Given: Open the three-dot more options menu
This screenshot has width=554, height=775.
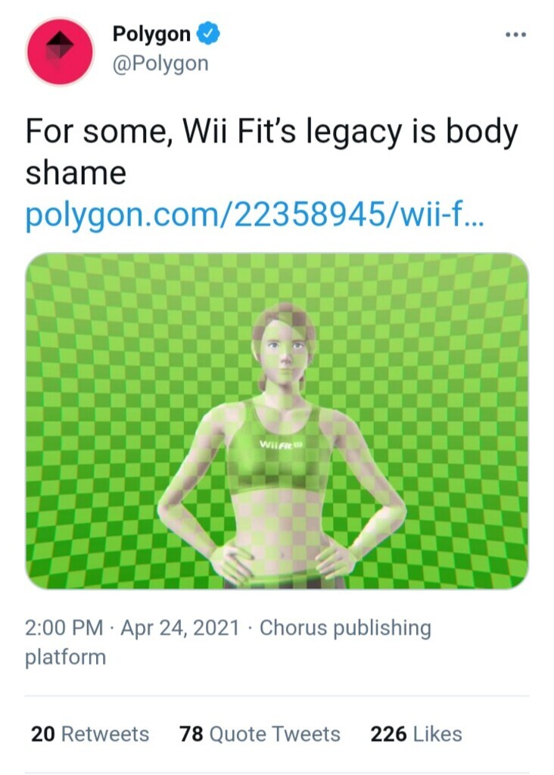Looking at the screenshot, I should click(x=516, y=35).
